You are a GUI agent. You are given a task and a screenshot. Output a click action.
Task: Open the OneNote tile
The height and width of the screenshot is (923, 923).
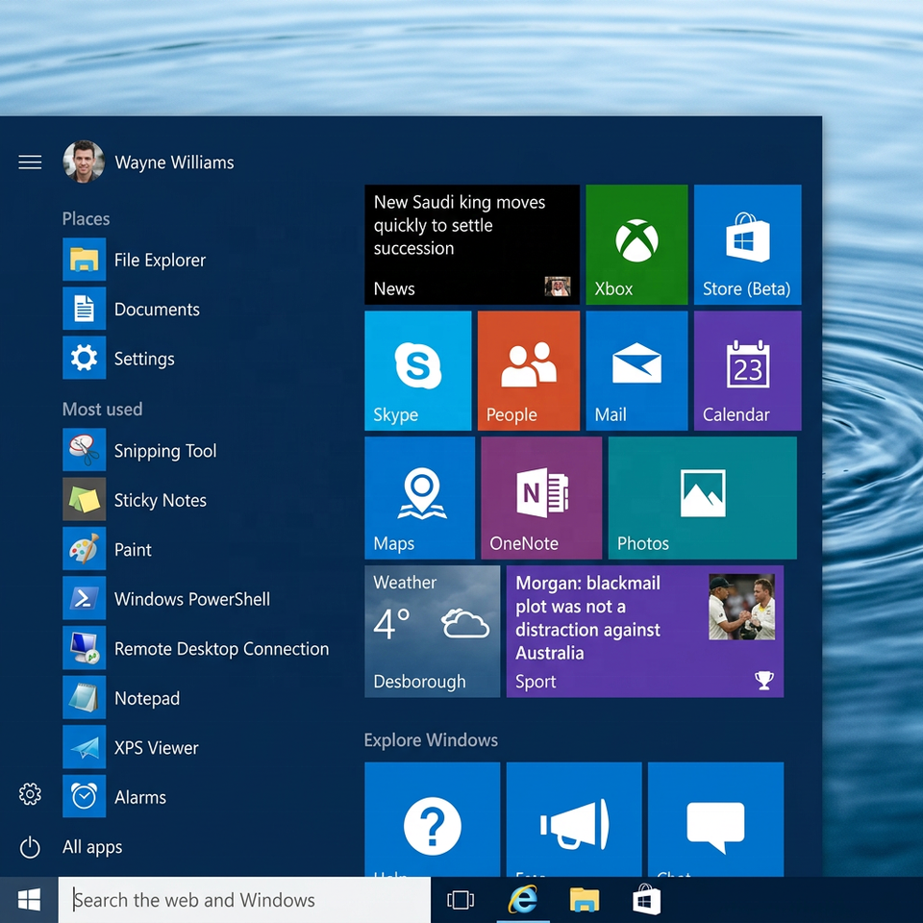tap(541, 497)
